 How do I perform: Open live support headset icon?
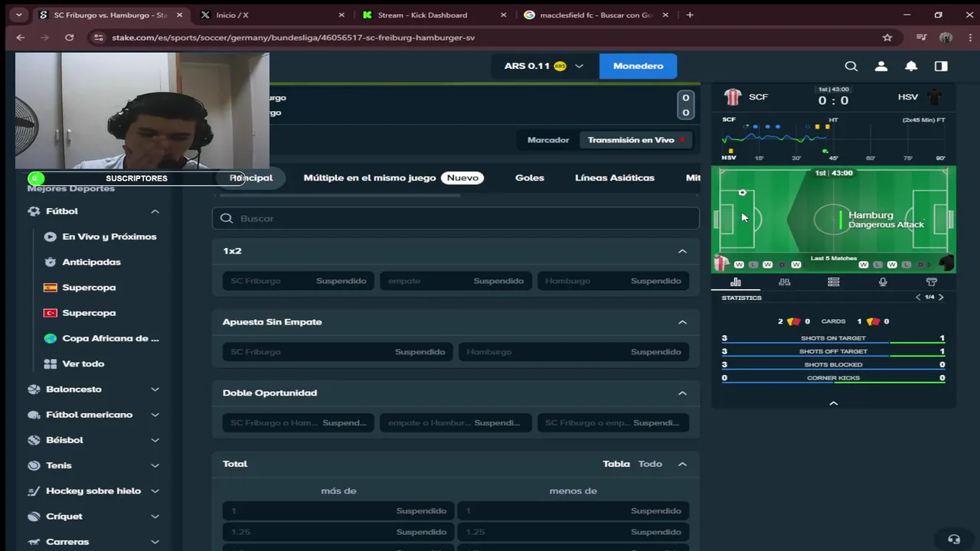(x=953, y=540)
